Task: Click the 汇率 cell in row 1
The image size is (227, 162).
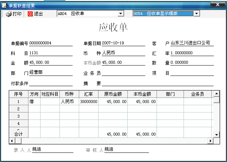Action: pyautogui.click(x=89, y=102)
